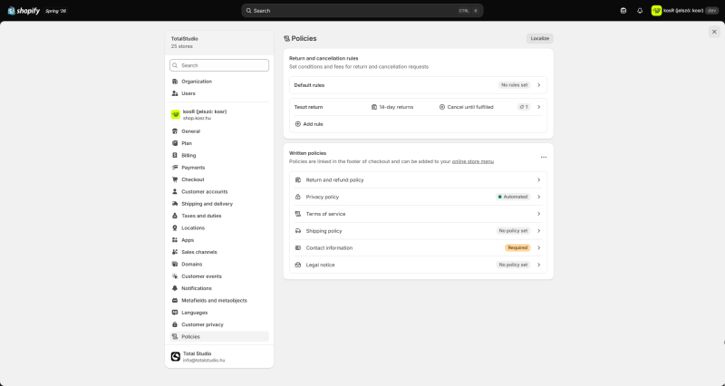725x386 pixels.
Task: Click the General settings store icon
Action: [x=175, y=131]
